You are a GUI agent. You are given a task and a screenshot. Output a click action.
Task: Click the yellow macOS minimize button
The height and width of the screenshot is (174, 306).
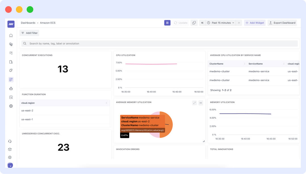pos(19,9)
